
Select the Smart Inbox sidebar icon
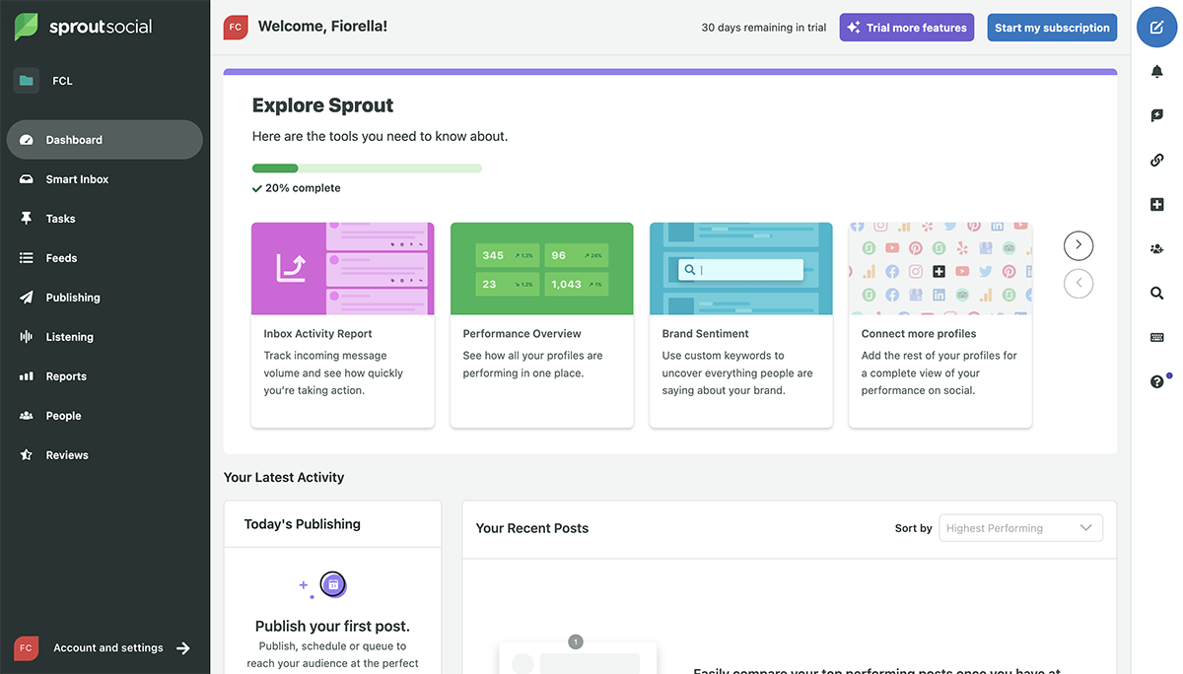click(24, 178)
